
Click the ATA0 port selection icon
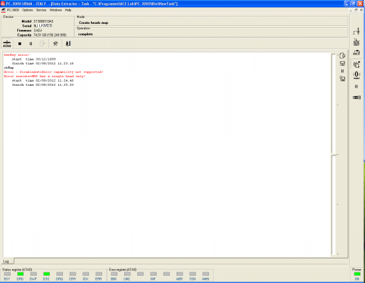tap(7, 44)
